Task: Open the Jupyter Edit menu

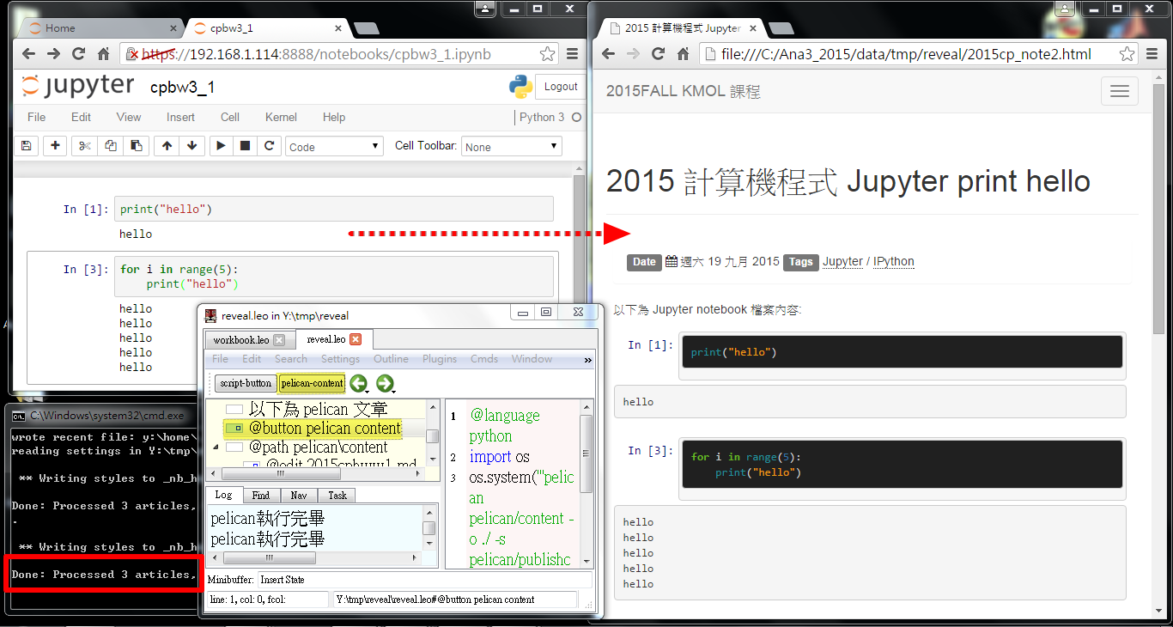Action: coord(81,117)
